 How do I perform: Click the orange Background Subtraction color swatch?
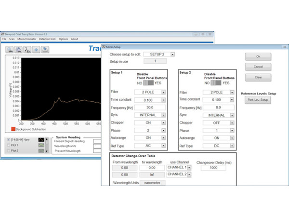point(13,129)
